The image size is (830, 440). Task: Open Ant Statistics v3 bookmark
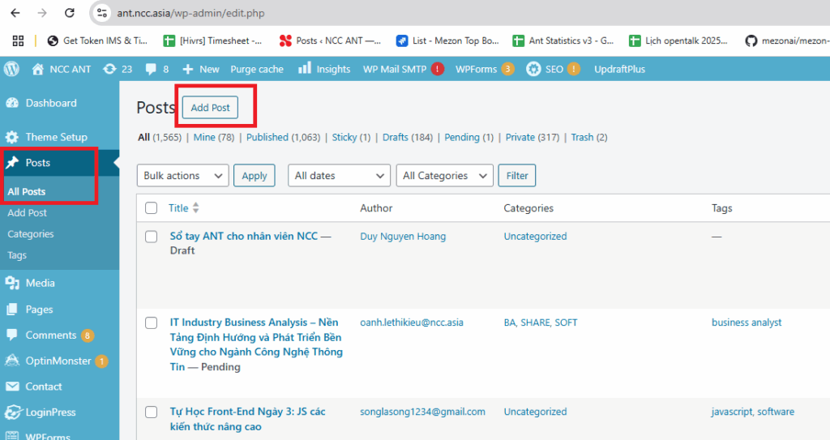point(563,41)
